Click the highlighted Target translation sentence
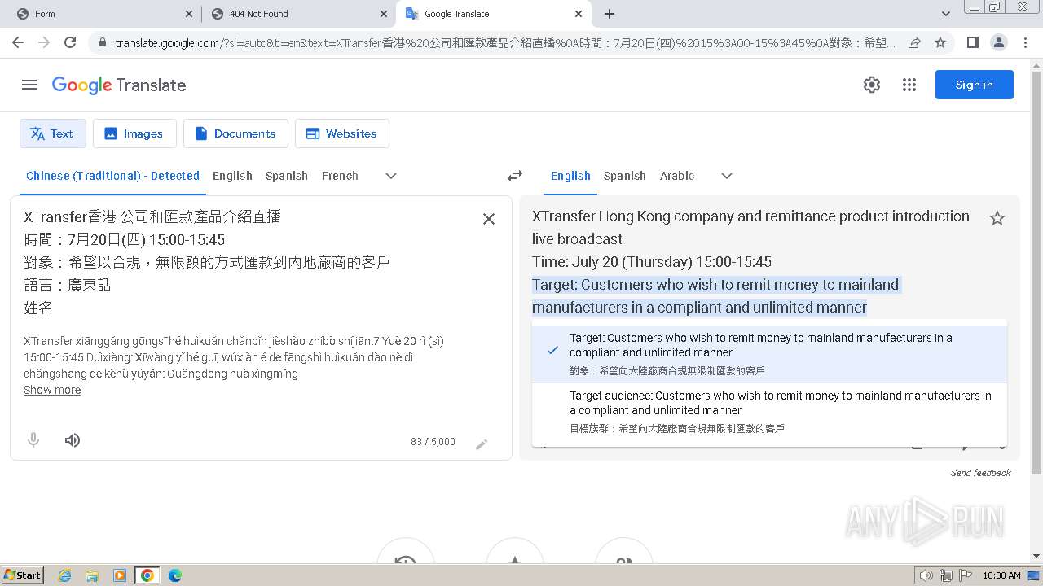 point(715,295)
